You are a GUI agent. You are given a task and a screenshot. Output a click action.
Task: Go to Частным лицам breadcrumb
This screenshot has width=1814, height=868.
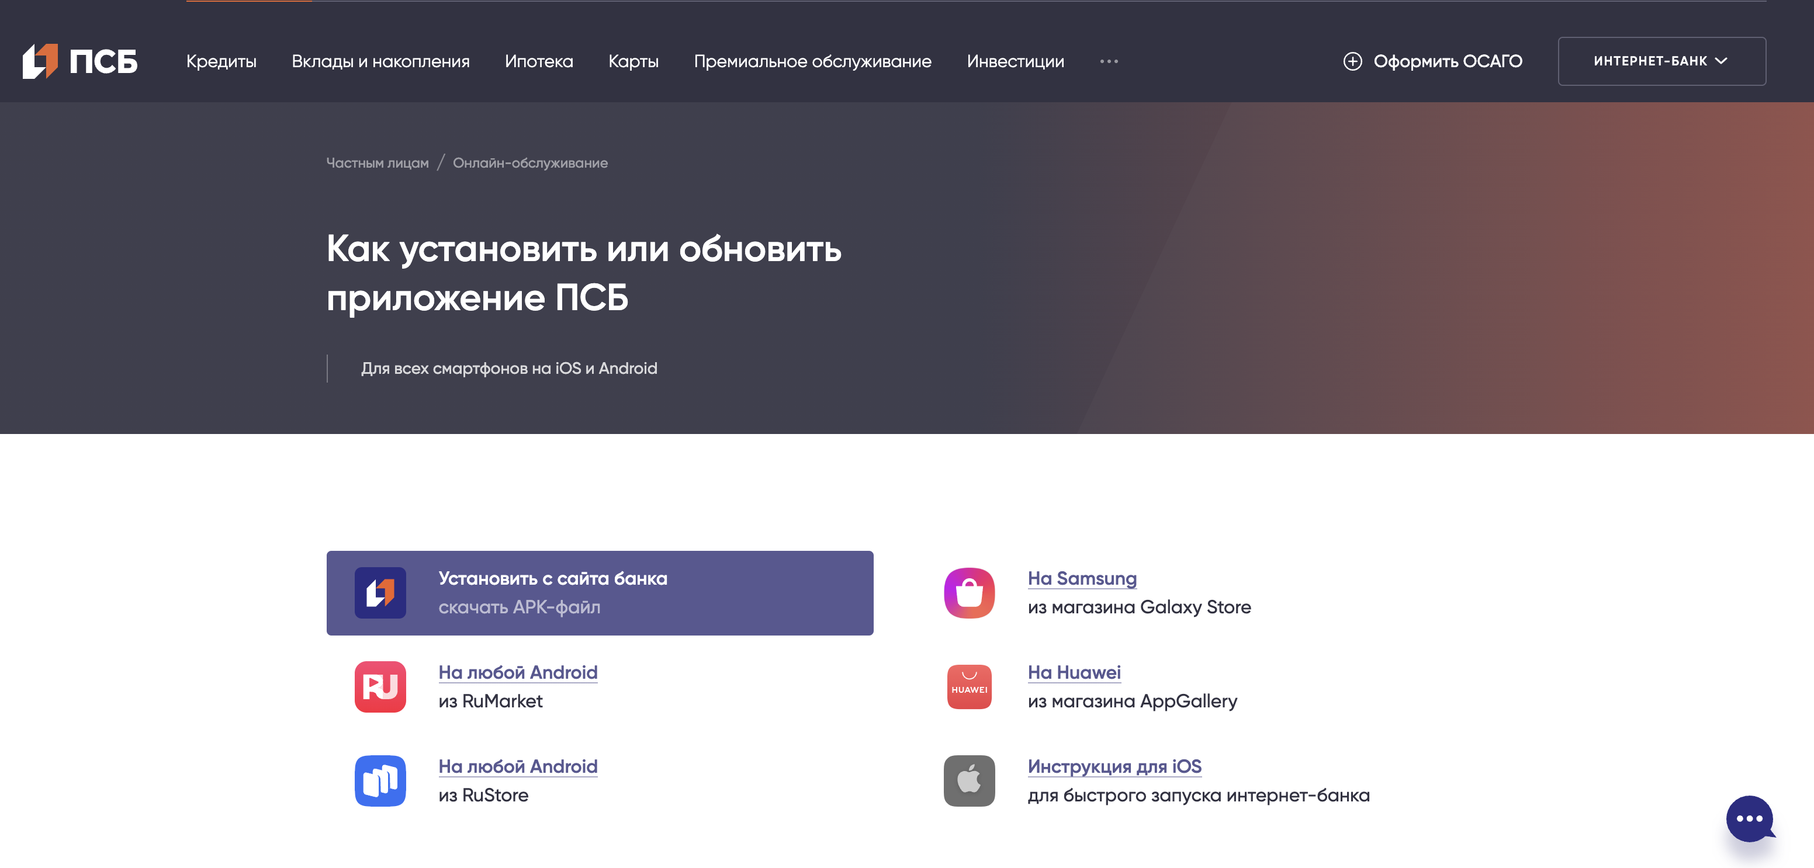pos(378,162)
